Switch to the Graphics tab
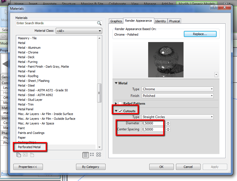The image size is (237, 181). 116,21
